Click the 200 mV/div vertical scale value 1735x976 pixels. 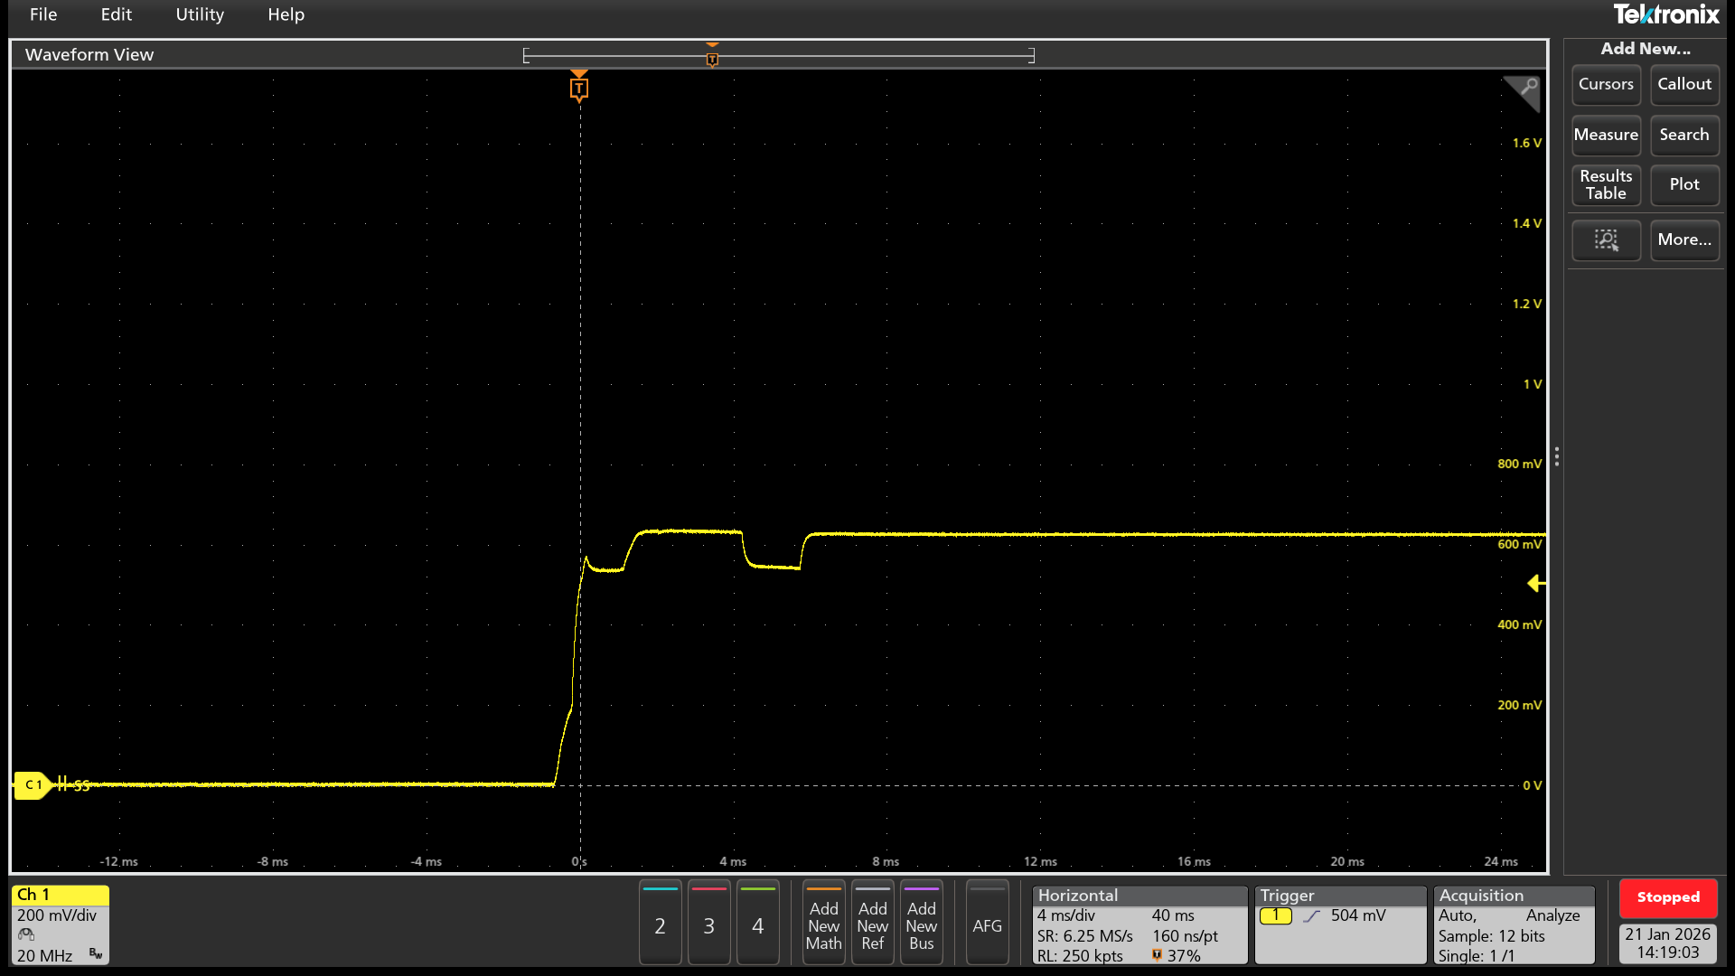pyautogui.click(x=57, y=915)
